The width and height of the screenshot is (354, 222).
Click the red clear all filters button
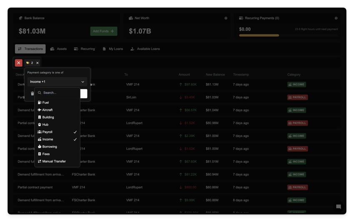(19, 63)
